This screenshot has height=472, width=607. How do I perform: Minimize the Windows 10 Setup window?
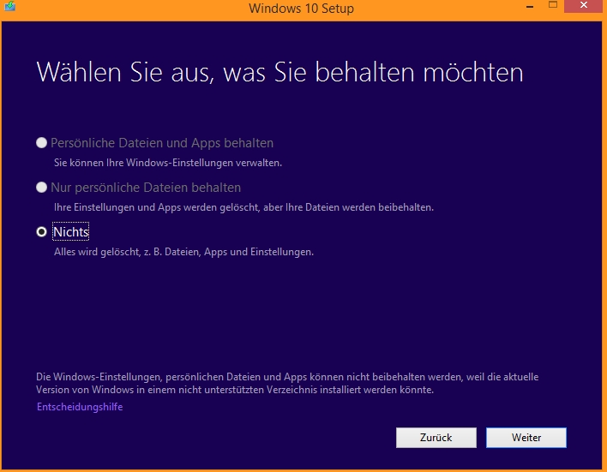530,6
